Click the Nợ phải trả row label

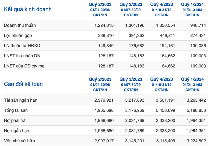tap(15, 120)
